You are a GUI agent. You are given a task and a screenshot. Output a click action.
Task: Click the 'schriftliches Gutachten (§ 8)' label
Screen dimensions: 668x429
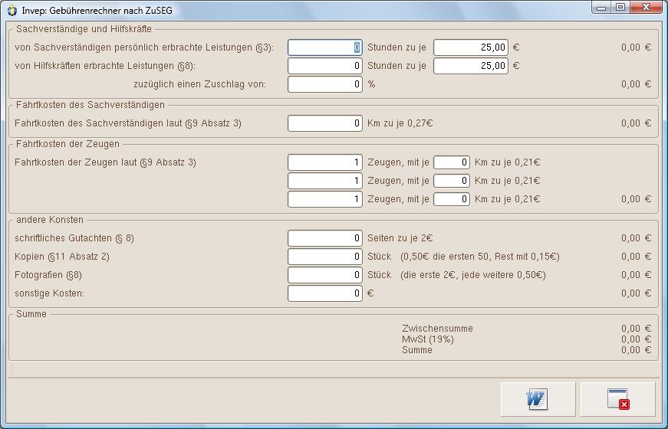pyautogui.click(x=74, y=238)
